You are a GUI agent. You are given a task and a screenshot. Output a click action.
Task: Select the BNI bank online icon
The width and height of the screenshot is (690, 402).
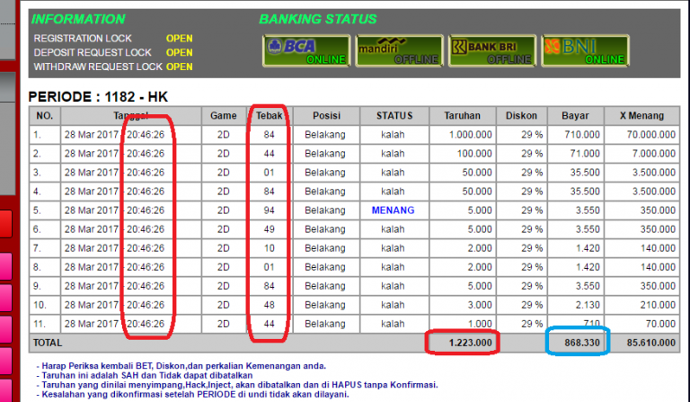[x=584, y=50]
